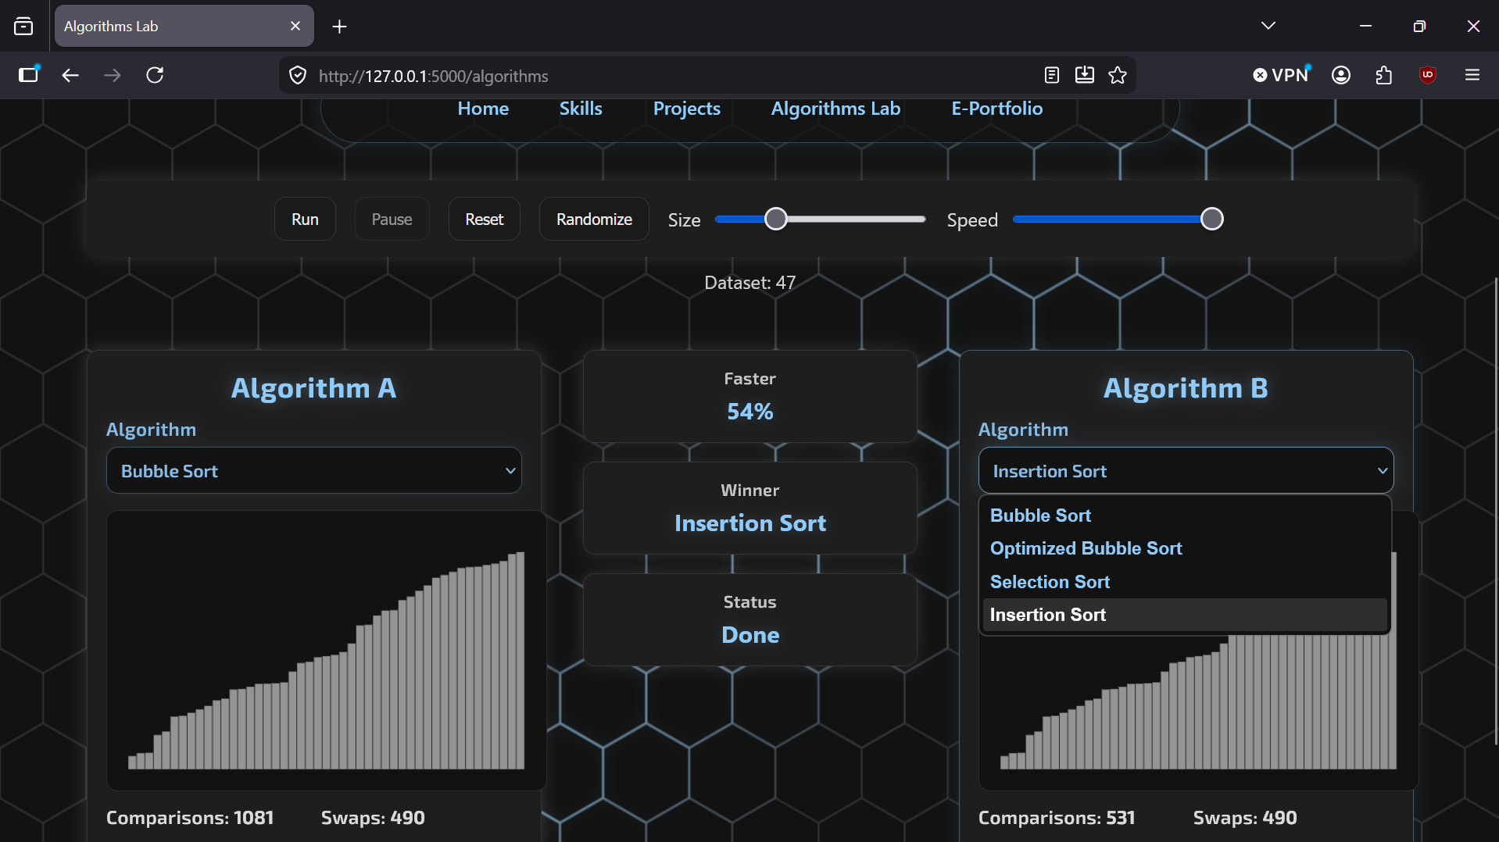The image size is (1499, 842).
Task: Go forward with the forward arrow
Action: click(x=113, y=75)
